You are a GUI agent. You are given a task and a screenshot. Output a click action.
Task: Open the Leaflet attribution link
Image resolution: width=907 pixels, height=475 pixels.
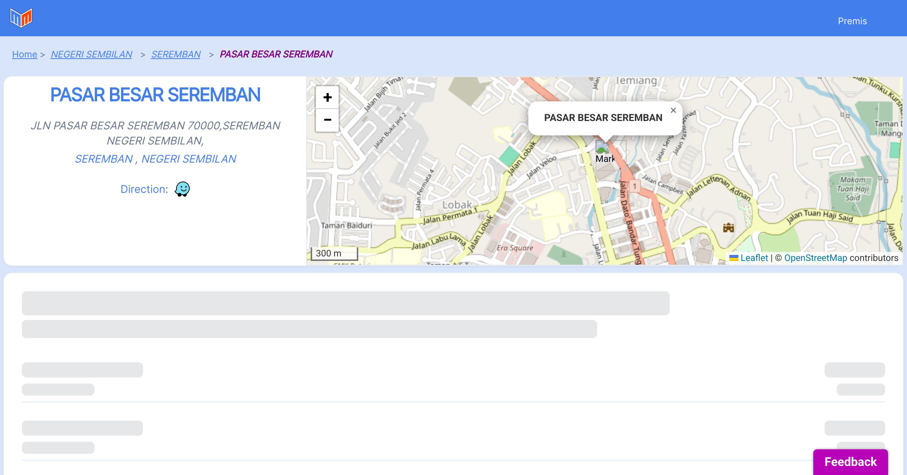754,258
